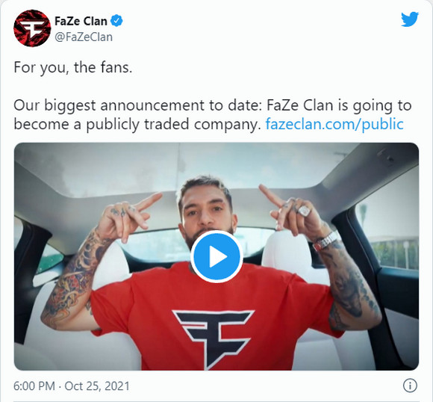Click the FaZe logo on red shirt
Screen dimensions: 433x402
(213, 338)
